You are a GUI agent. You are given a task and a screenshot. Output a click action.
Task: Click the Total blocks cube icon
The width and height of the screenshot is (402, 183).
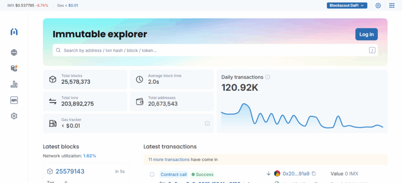tap(52, 79)
